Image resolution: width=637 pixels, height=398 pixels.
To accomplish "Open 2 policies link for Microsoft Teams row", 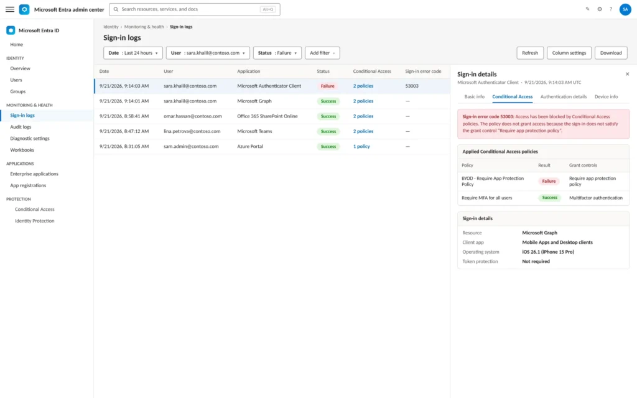I will pyautogui.click(x=363, y=131).
